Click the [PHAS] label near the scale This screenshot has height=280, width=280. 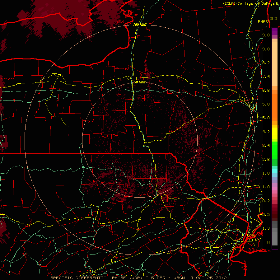[x=263, y=21]
